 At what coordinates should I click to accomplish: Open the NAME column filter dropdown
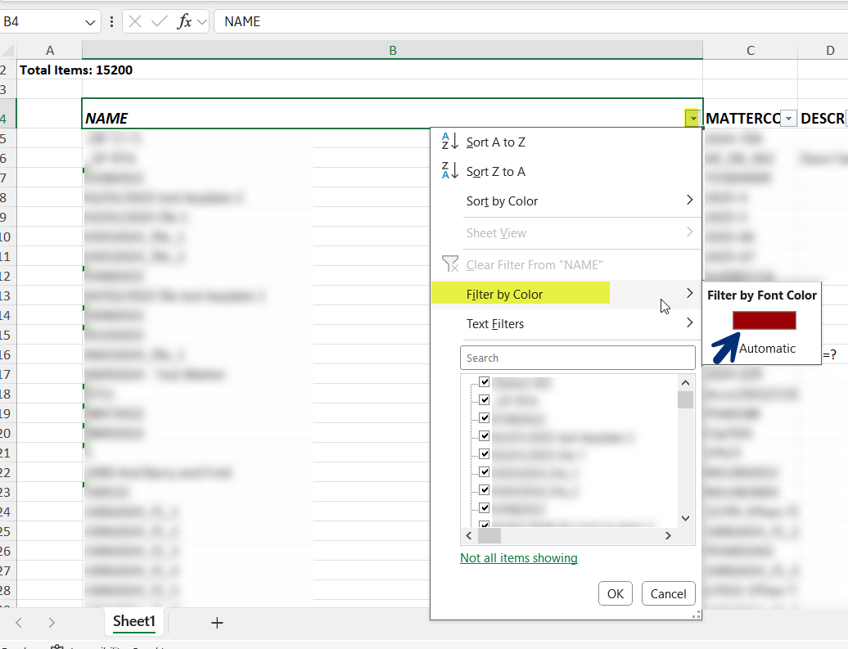692,119
